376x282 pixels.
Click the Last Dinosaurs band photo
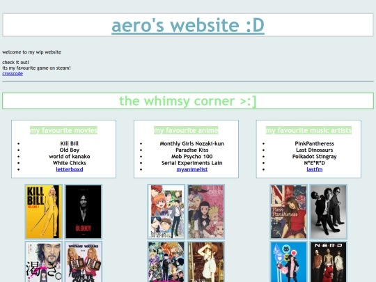coord(328,212)
